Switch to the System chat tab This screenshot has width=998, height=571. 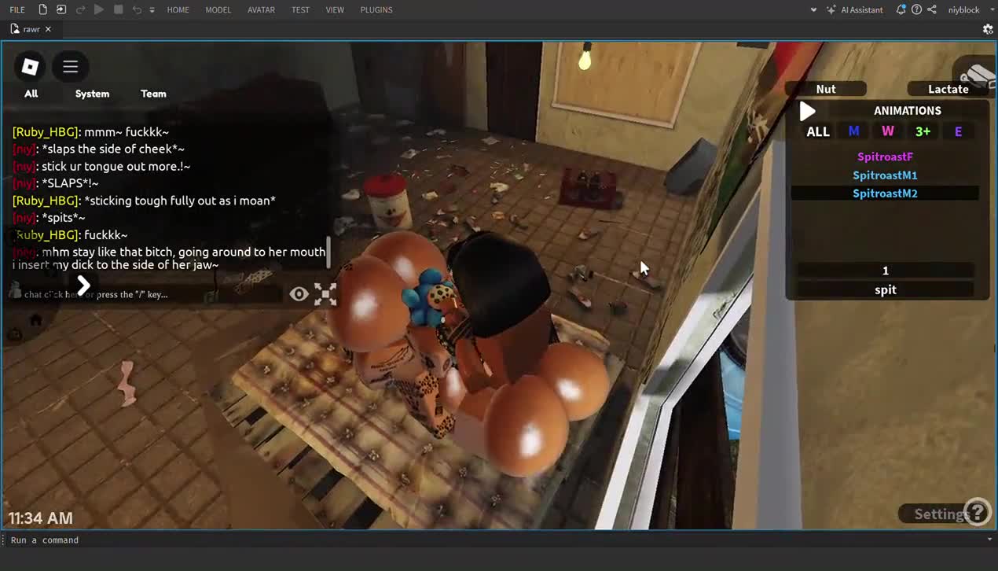[x=92, y=94]
